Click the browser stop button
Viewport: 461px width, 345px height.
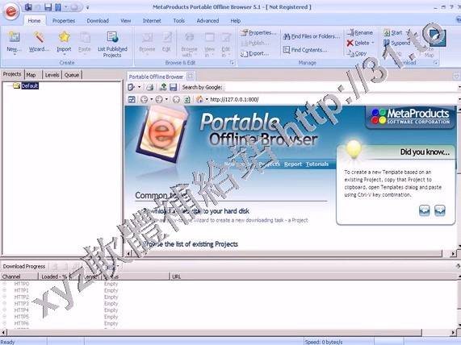(x=176, y=99)
